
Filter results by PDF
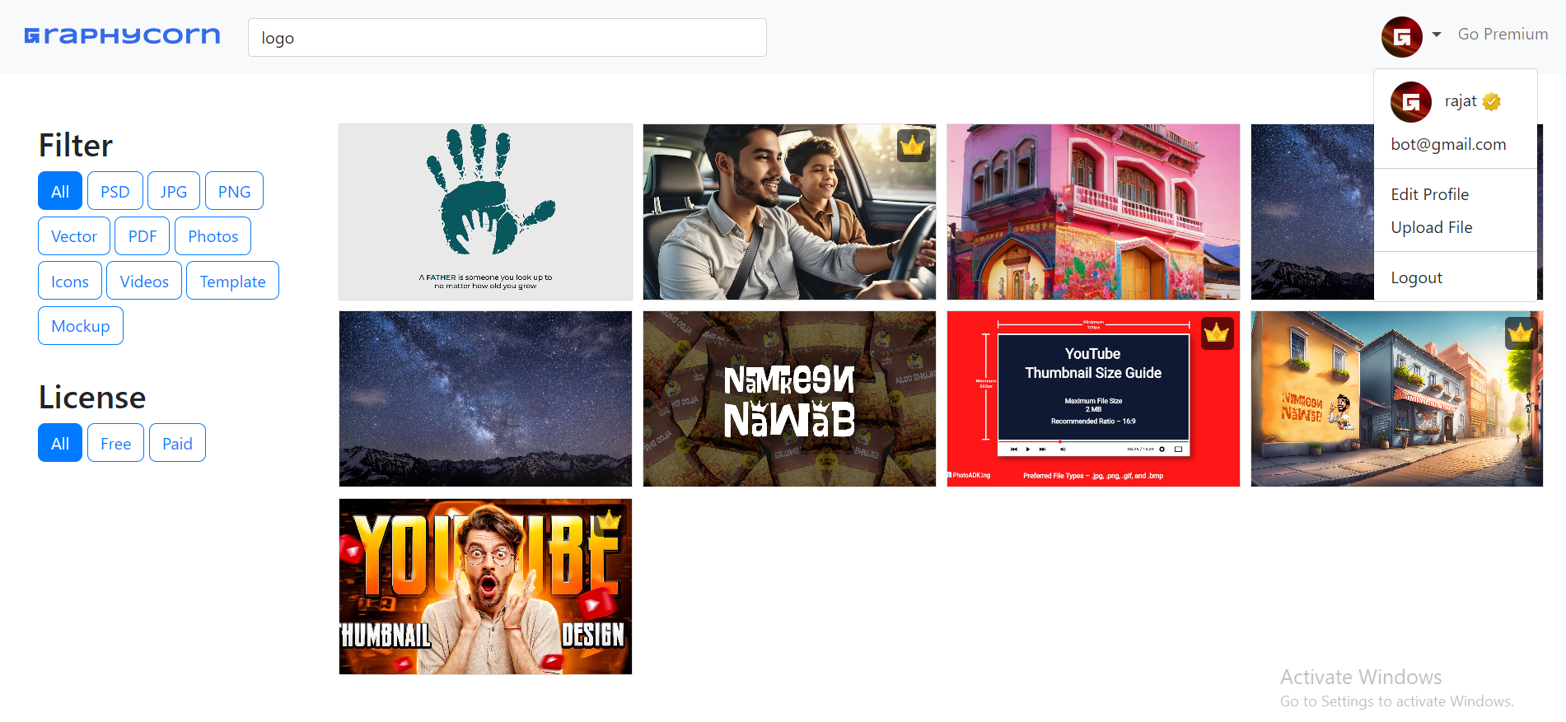coord(143,236)
